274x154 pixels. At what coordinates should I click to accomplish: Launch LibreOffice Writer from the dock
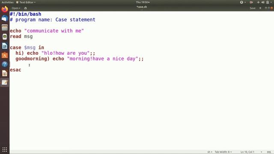coord(5,46)
